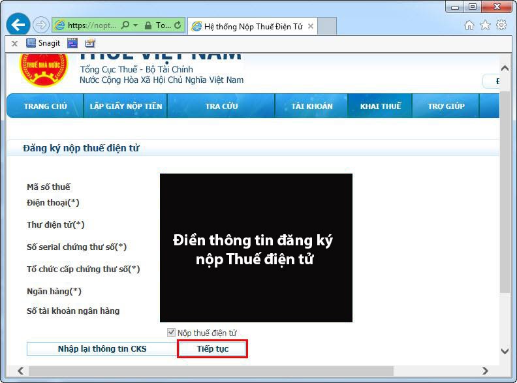This screenshot has height=383, width=517.
Task: Click the Số tài khoản ngân hàng label
Action: pyautogui.click(x=73, y=311)
